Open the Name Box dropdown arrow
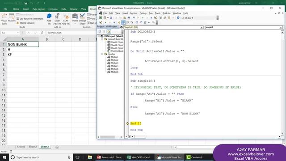Screen dimensions: 286x161 pos(18,33)
